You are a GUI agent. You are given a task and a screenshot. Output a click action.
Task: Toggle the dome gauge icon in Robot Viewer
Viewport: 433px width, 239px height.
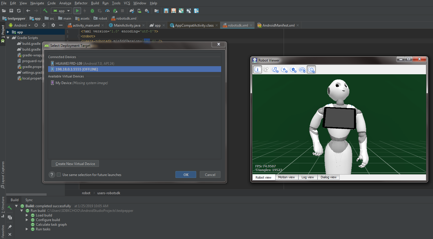coord(302,70)
